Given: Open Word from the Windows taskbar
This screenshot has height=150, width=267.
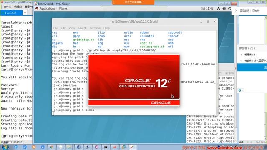Looking at the screenshot, I should (x=78, y=147).
